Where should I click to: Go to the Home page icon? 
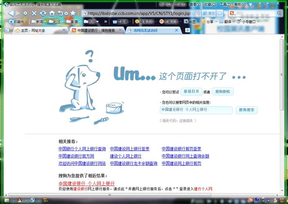(x=52, y=13)
